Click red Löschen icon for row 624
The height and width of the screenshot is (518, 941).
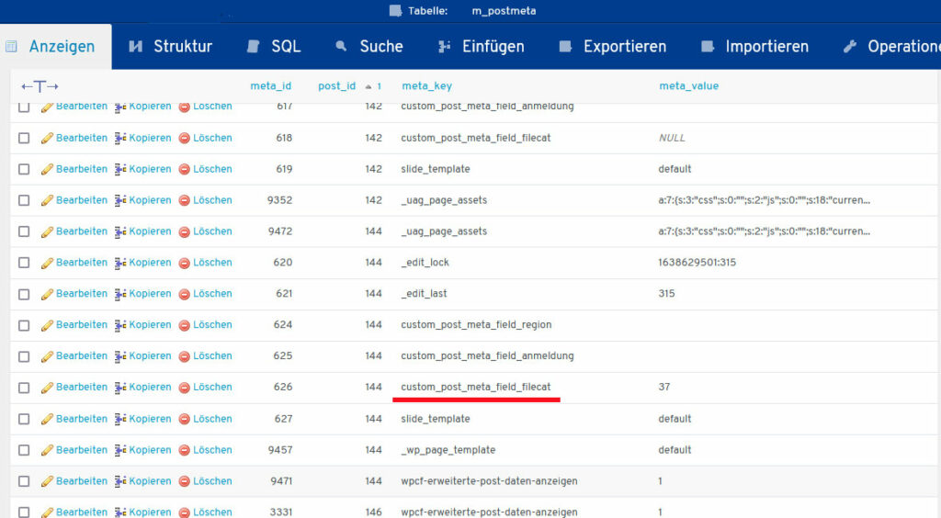pyautogui.click(x=184, y=325)
